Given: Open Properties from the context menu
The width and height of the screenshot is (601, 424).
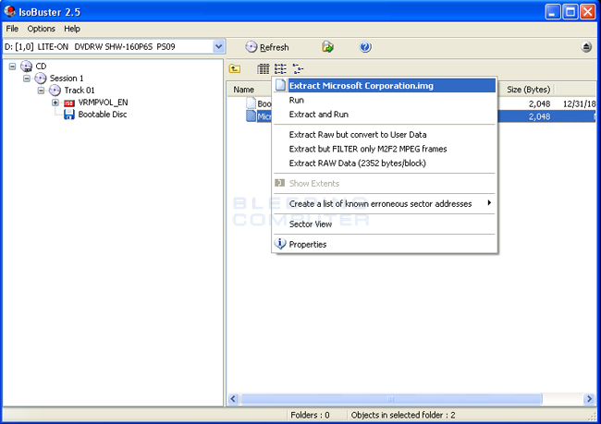Looking at the screenshot, I should pyautogui.click(x=385, y=245).
